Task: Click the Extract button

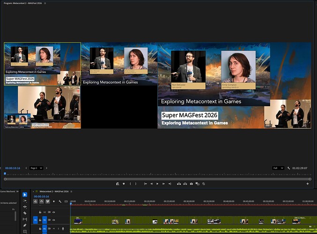Action: pos(185,184)
